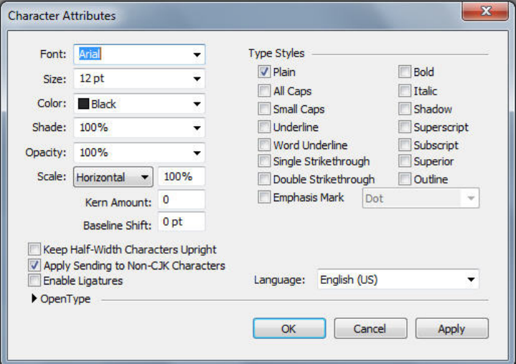The height and width of the screenshot is (364, 516).
Task: Open the Font dropdown list
Action: pyautogui.click(x=196, y=54)
